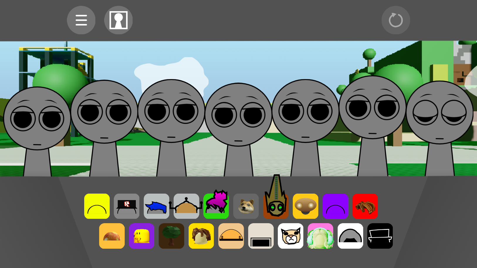Choose the brown hair on red icon
The width and height of the screenshot is (477, 268).
(365, 206)
